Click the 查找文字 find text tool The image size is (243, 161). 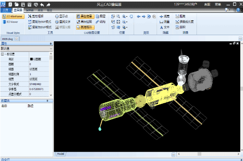62,22
